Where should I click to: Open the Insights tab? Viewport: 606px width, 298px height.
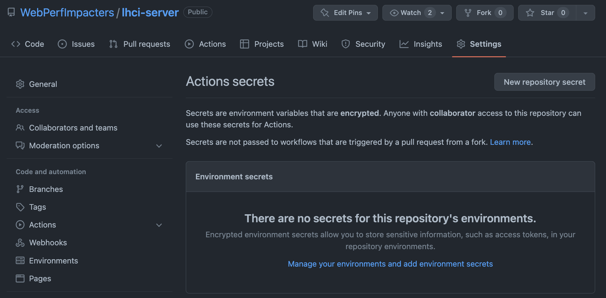tap(421, 44)
